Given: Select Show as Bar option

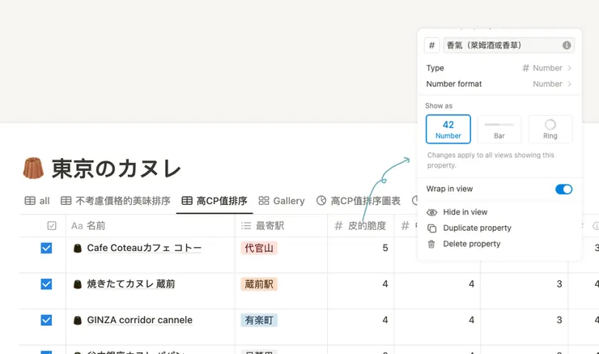Looking at the screenshot, I should click(499, 130).
